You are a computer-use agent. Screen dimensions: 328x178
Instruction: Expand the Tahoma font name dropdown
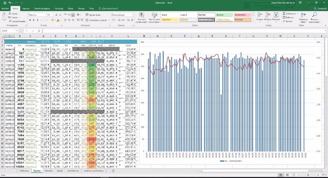pos(45,14)
